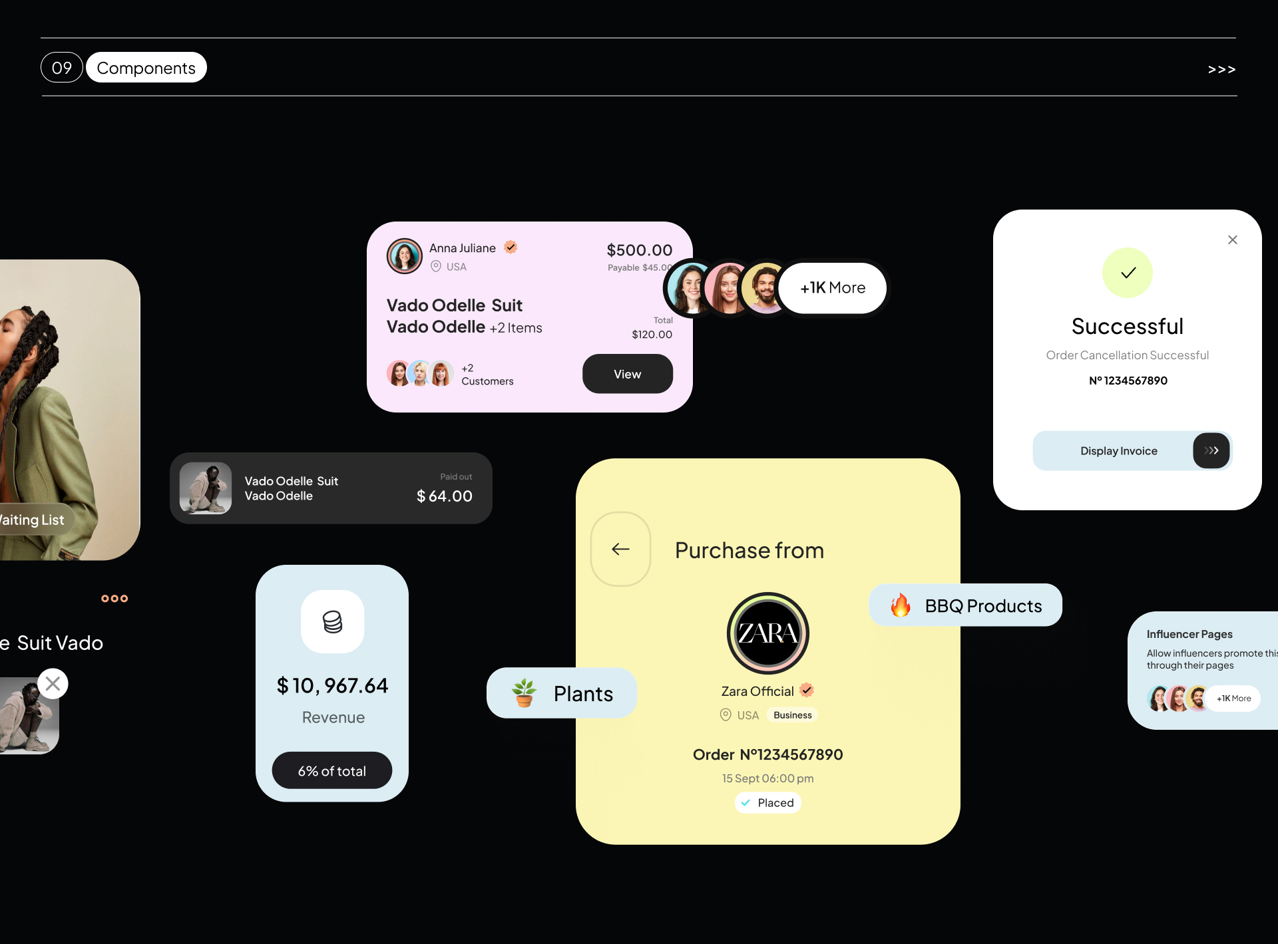Click the green checkmark success circle
1278x944 pixels.
coord(1128,273)
